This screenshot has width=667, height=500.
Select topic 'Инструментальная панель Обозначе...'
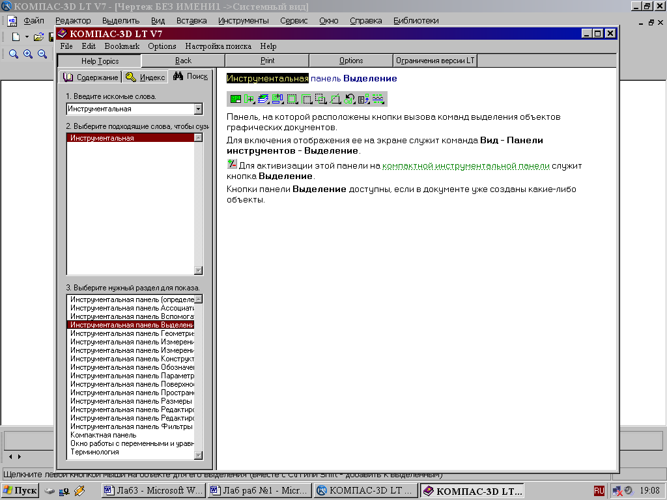click(x=130, y=367)
